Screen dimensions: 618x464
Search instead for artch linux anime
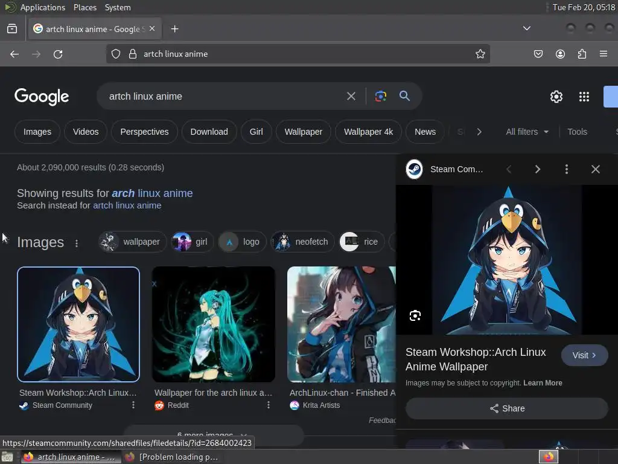(x=127, y=205)
